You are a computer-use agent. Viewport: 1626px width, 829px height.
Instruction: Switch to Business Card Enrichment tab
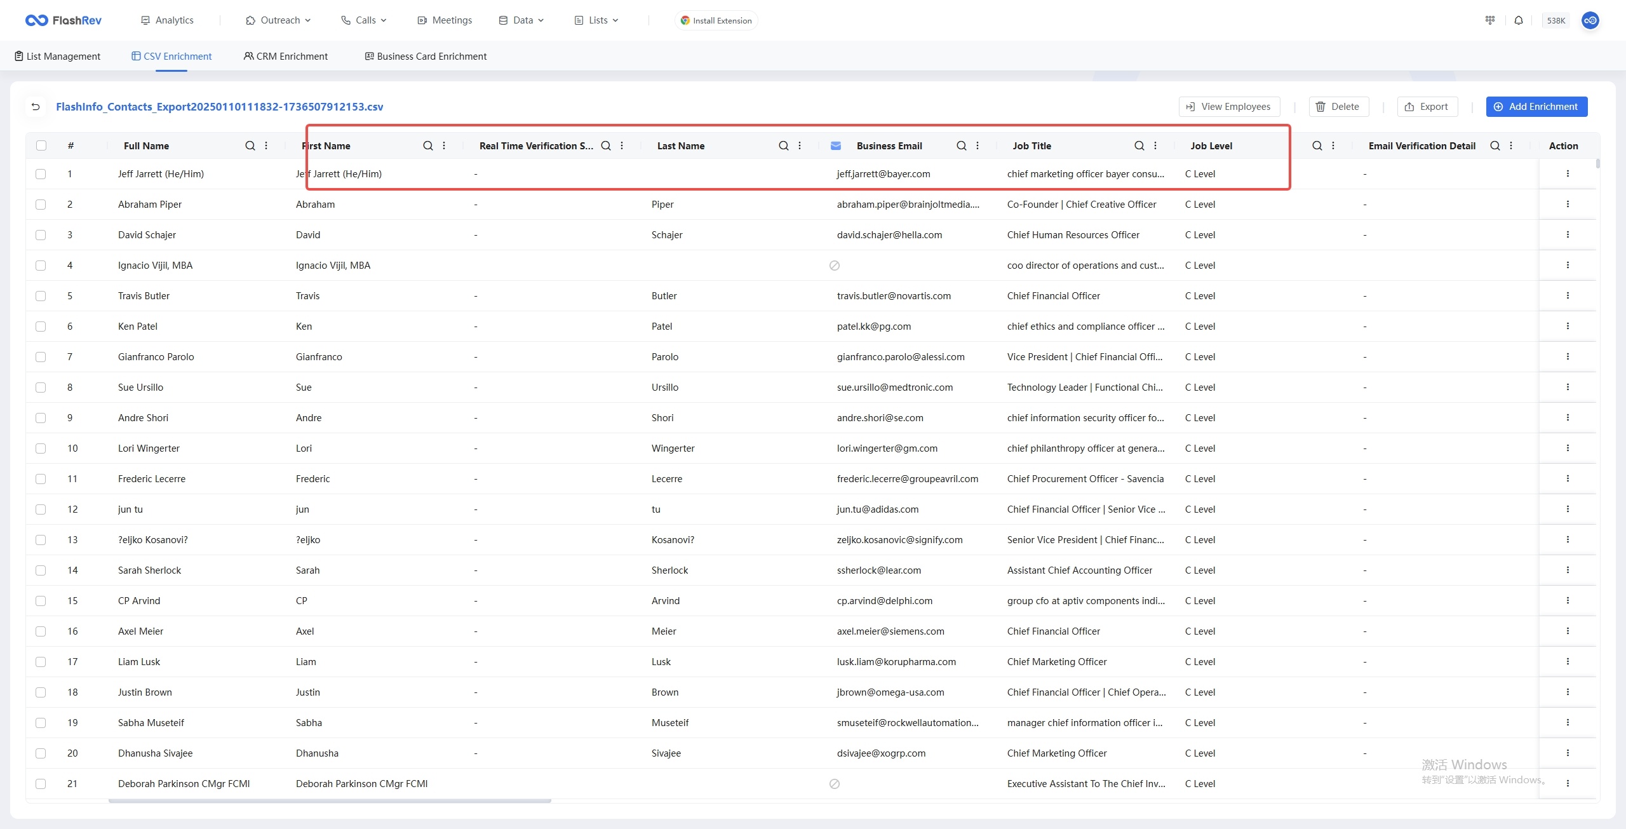coord(426,56)
